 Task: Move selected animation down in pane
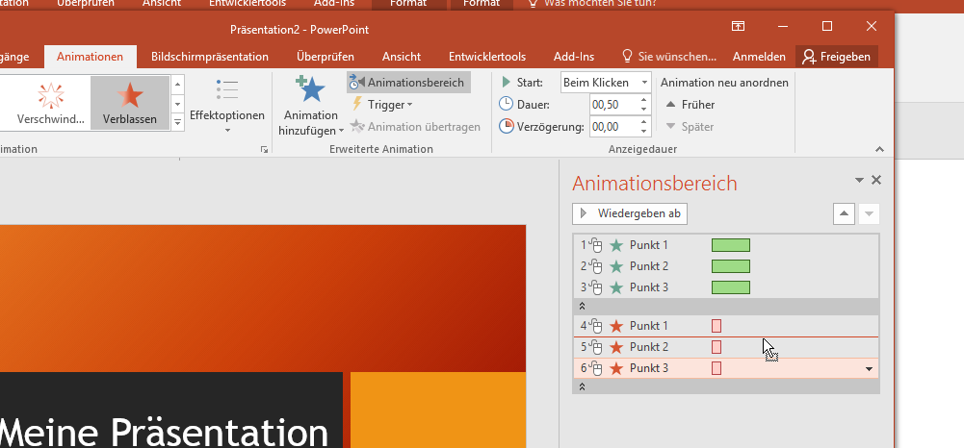click(869, 213)
